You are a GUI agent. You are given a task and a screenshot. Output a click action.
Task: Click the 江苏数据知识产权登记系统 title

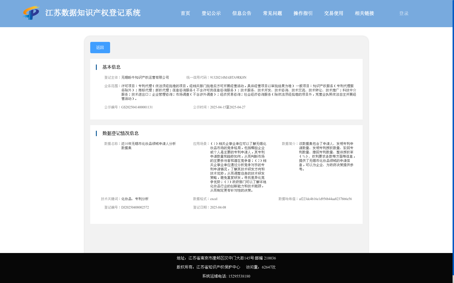(93, 13)
